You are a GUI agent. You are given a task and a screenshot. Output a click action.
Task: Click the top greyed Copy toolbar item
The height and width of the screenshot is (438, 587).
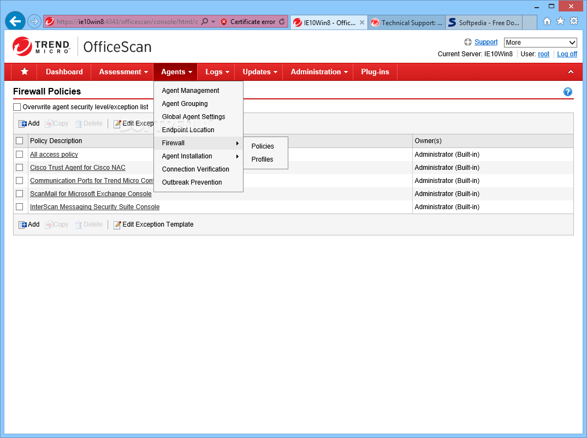point(57,123)
